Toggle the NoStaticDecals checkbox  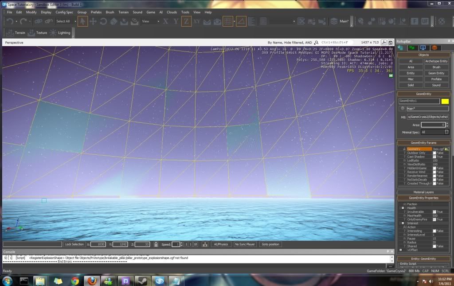434,180
